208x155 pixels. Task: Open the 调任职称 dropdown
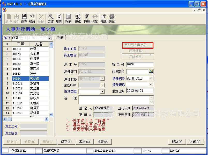(151, 84)
